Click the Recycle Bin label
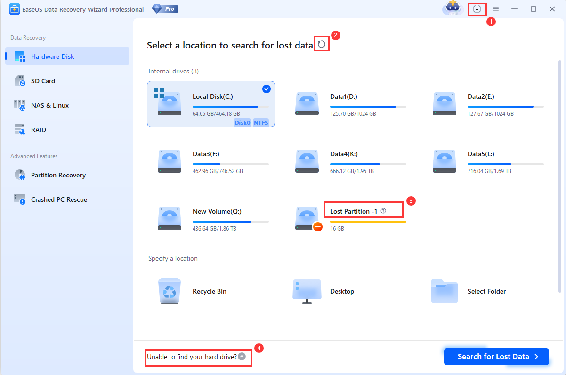This screenshot has width=566, height=375. point(210,291)
